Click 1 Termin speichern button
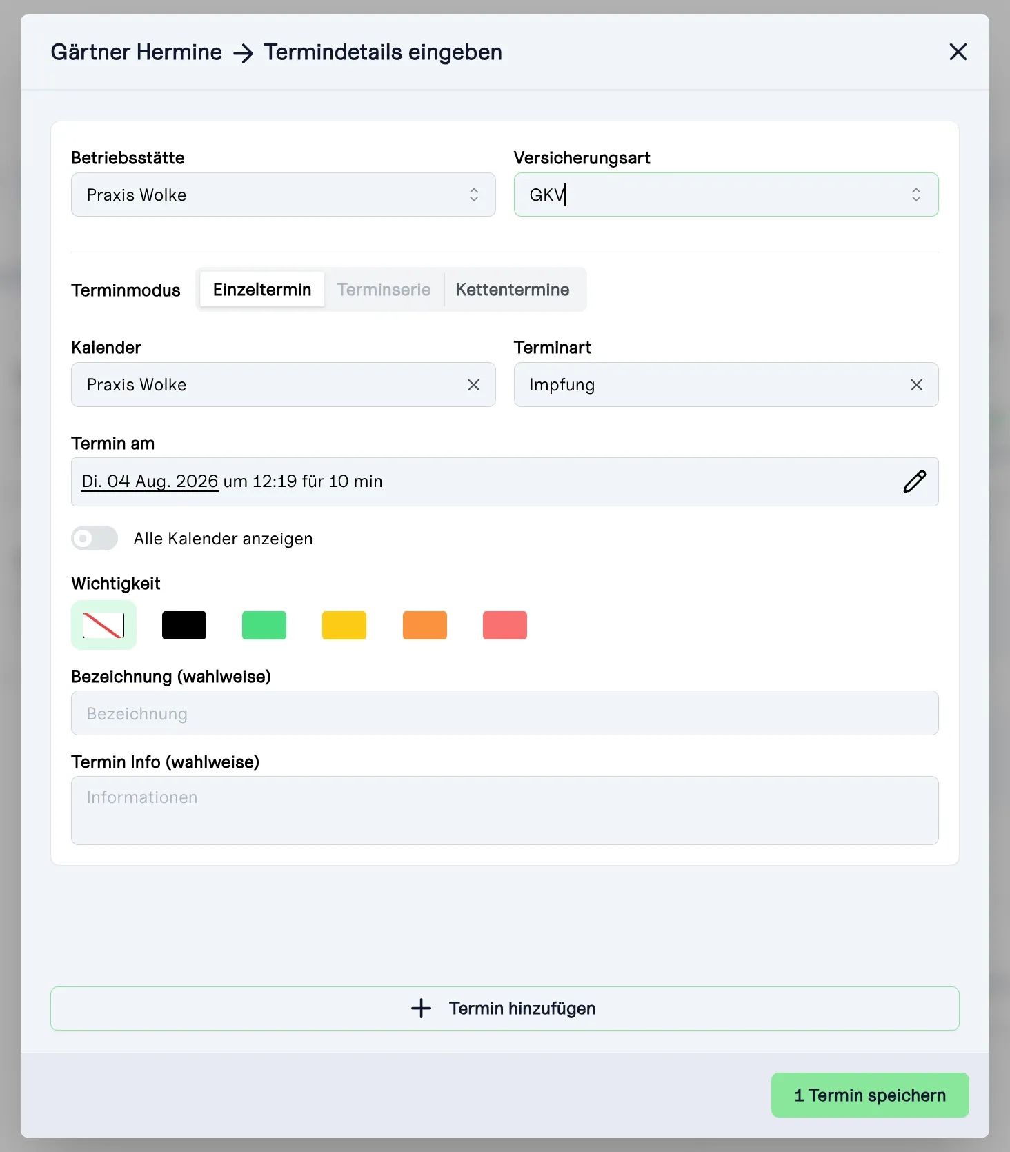Image resolution: width=1010 pixels, height=1152 pixels. tap(870, 1095)
